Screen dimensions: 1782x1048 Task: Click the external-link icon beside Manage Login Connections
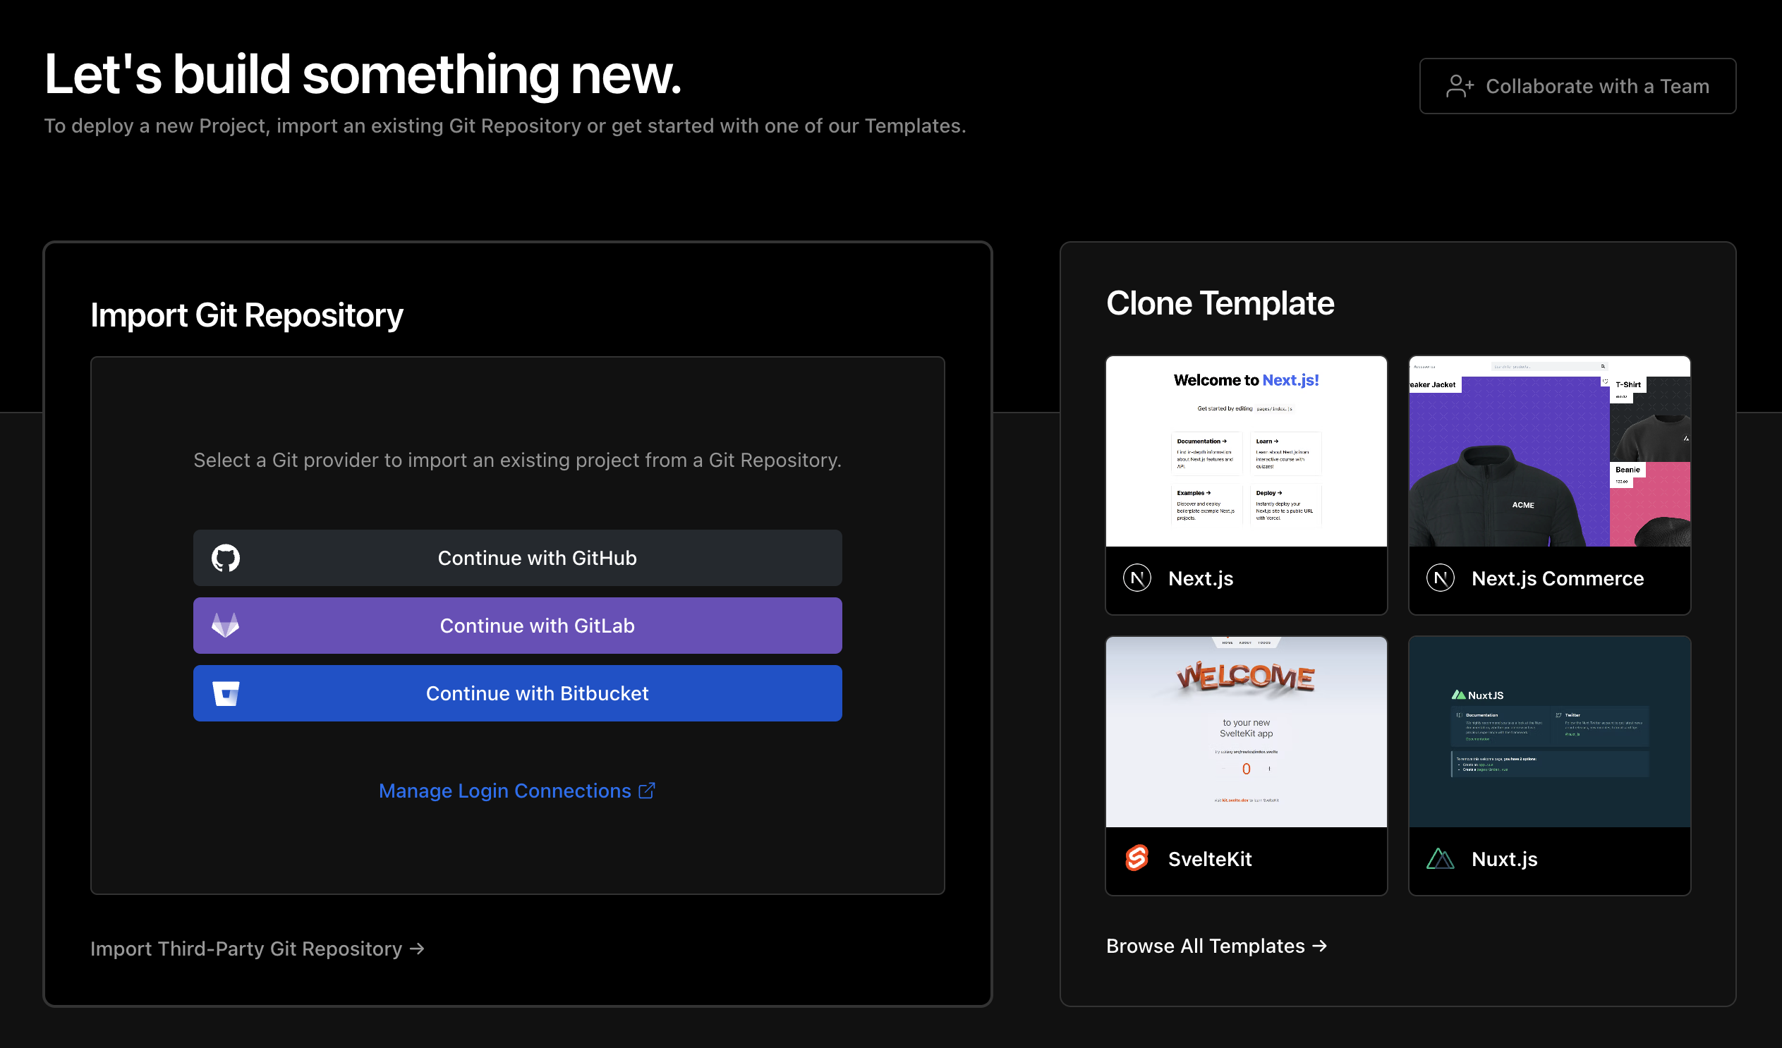click(x=646, y=791)
